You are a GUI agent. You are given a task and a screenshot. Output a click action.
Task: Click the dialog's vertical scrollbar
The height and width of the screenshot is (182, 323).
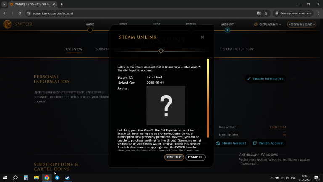click(x=208, y=98)
